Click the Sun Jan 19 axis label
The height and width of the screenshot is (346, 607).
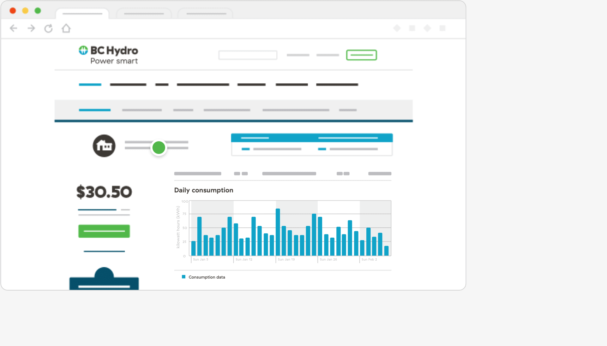coord(286,259)
